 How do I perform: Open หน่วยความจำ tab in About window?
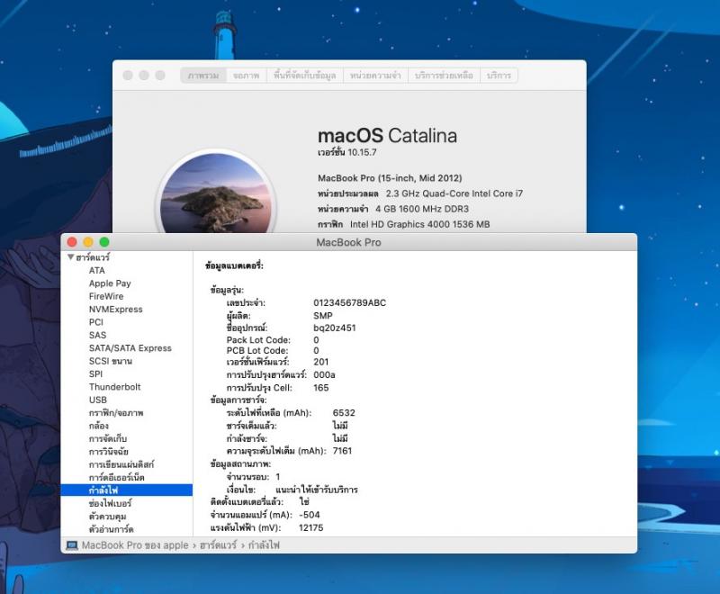375,76
